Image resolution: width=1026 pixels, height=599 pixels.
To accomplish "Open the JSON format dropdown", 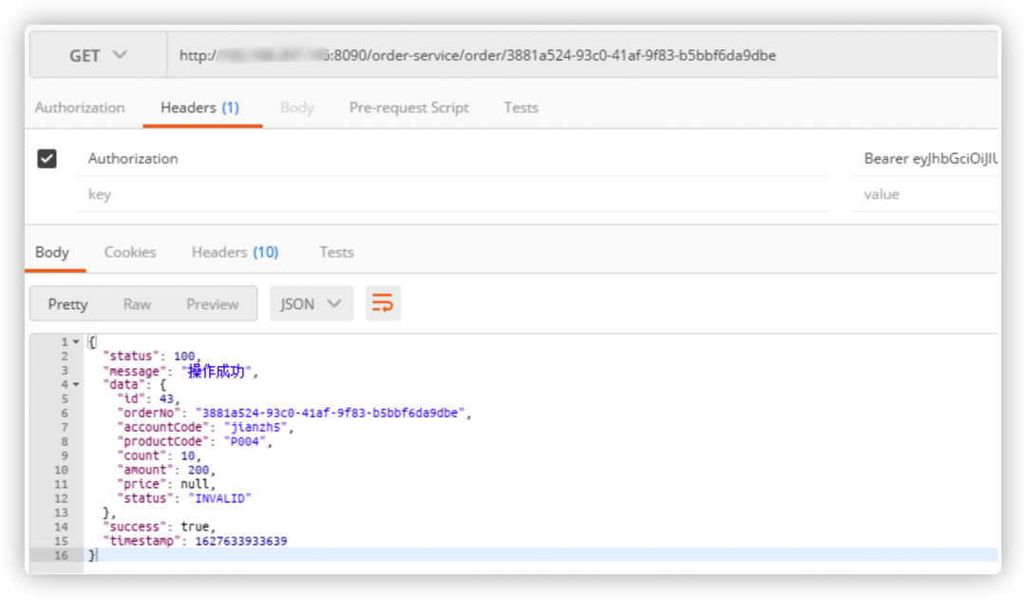I will pyautogui.click(x=311, y=304).
